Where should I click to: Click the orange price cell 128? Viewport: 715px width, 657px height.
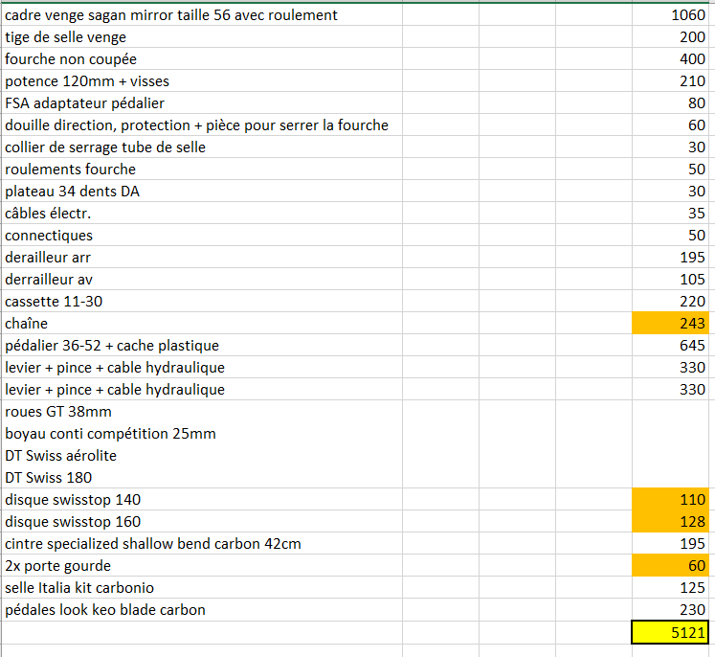pos(670,522)
